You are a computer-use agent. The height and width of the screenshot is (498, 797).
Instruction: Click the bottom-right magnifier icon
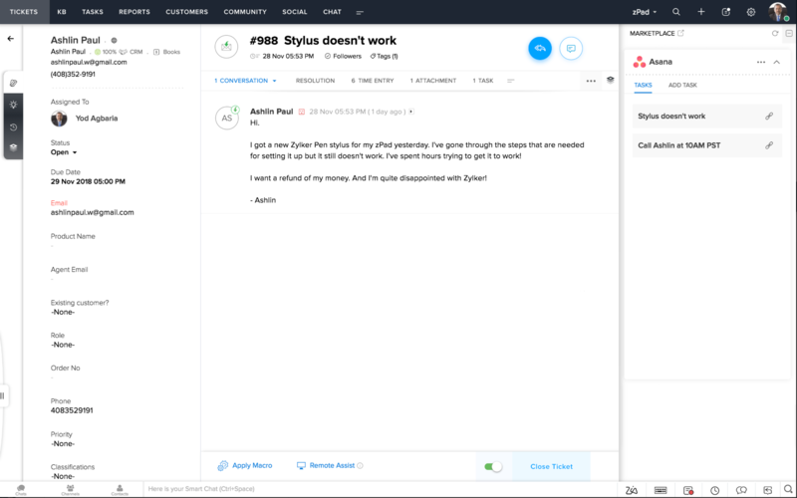click(788, 490)
